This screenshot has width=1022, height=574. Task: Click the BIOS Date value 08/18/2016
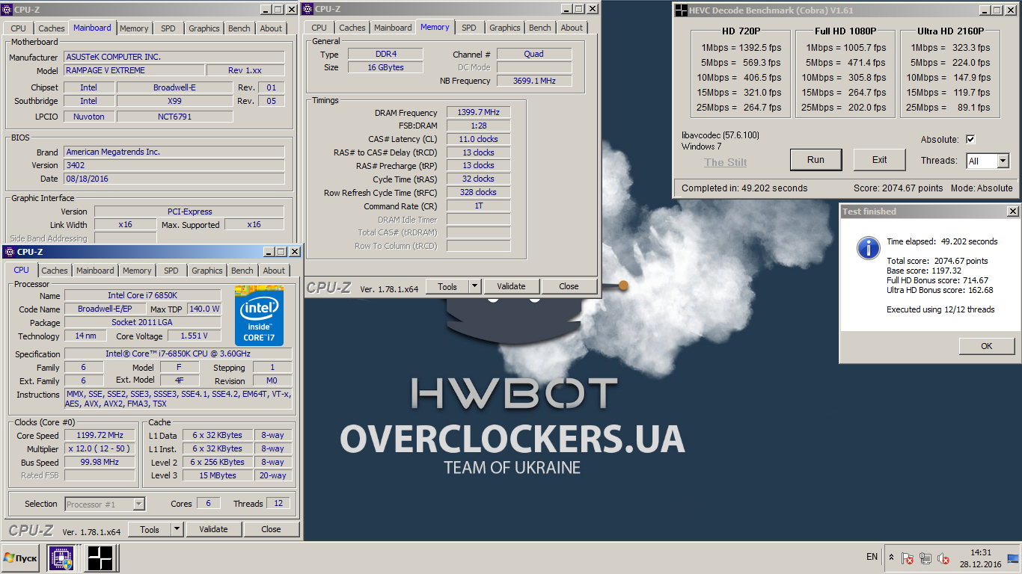click(x=174, y=179)
